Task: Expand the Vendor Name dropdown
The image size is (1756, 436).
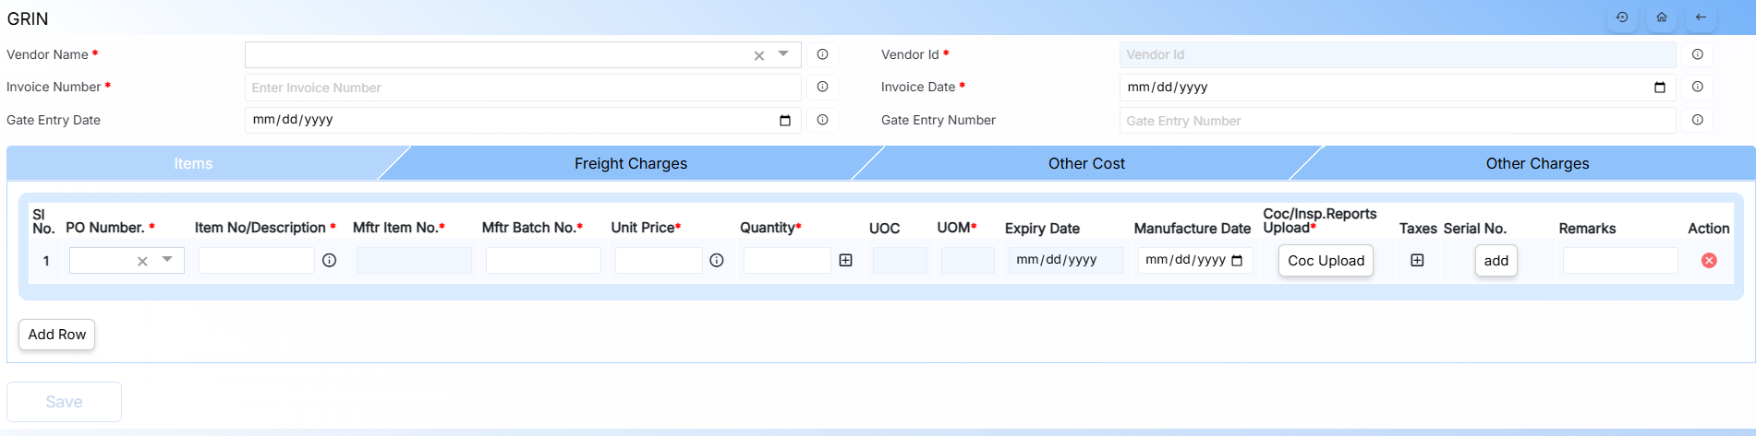Action: coord(783,54)
